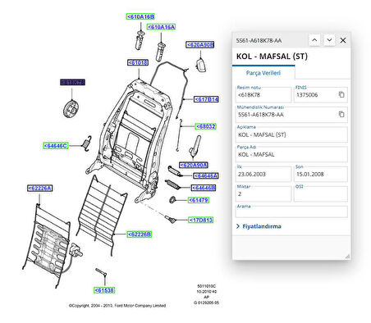Click the Son date field 15.01.2008
Viewport: 371px width, 323px height.
(321, 174)
